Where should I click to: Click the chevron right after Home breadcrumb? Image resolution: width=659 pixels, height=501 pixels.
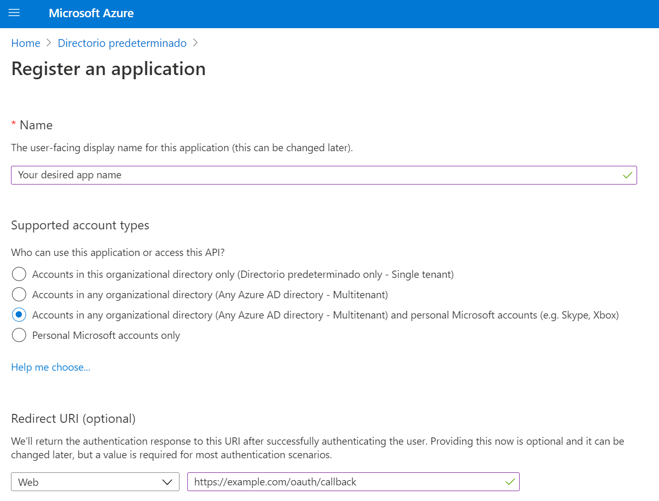point(49,43)
